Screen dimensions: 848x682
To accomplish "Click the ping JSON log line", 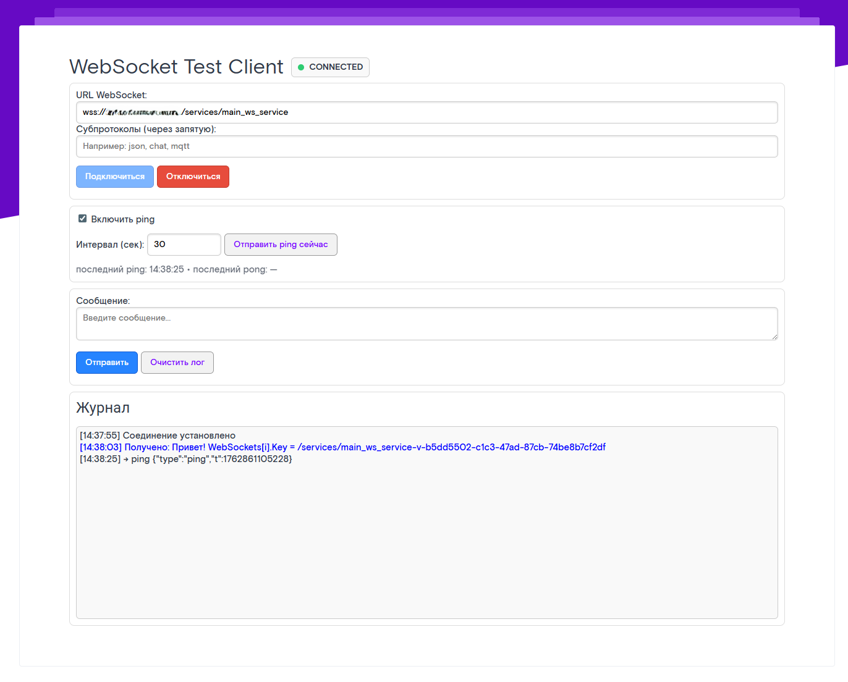I will [x=186, y=459].
